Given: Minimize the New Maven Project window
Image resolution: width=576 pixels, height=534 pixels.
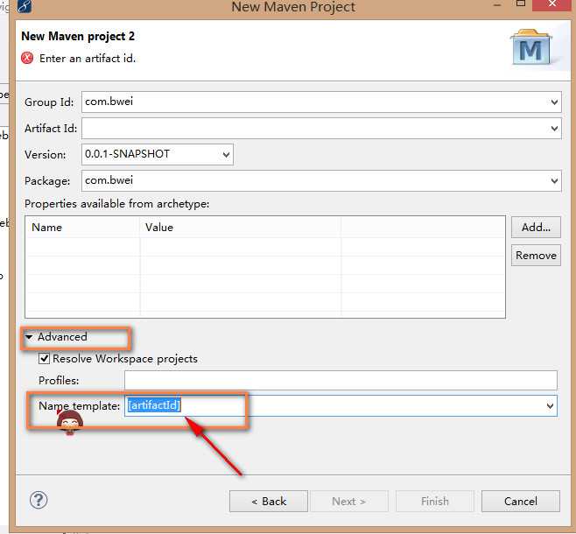Looking at the screenshot, I should (x=497, y=4).
